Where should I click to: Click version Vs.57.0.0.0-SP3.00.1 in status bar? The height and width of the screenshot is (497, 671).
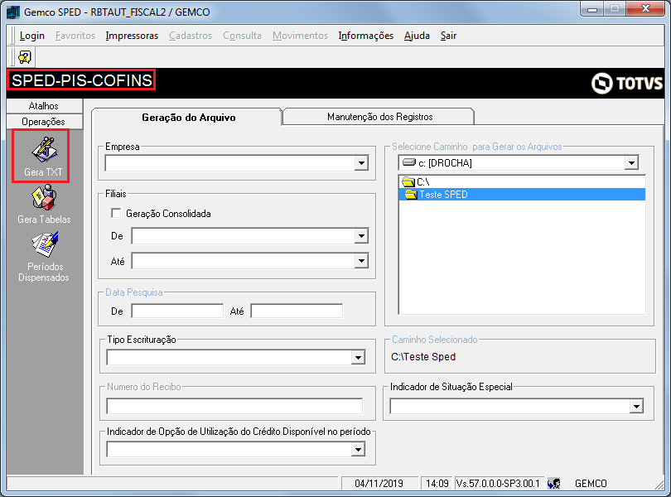pos(498,483)
